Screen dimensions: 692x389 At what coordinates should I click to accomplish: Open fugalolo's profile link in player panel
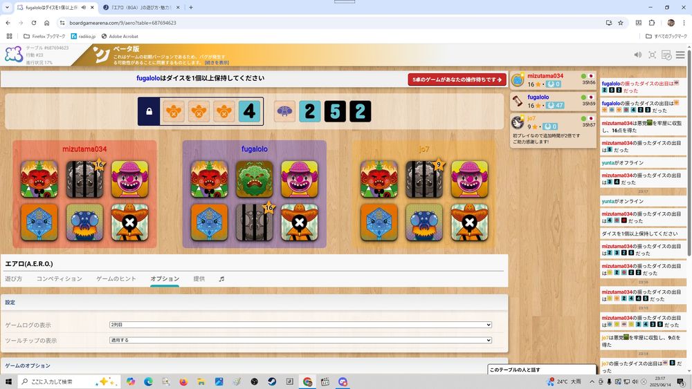[x=538, y=97]
